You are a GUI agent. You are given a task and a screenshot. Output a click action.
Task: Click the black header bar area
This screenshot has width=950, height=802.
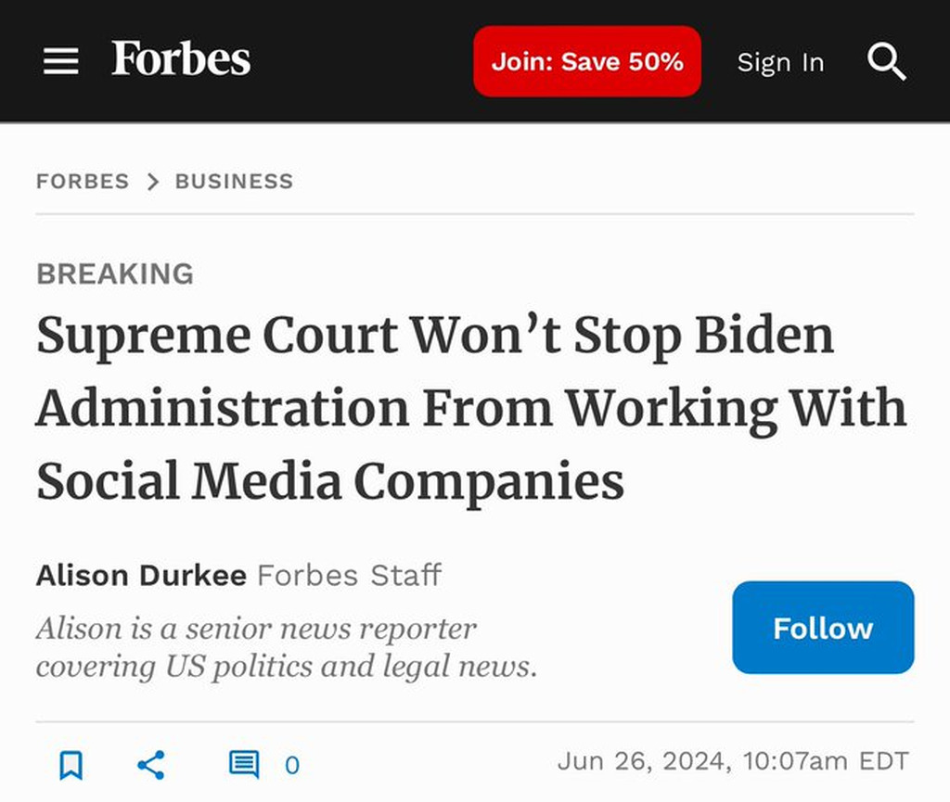[364, 60]
